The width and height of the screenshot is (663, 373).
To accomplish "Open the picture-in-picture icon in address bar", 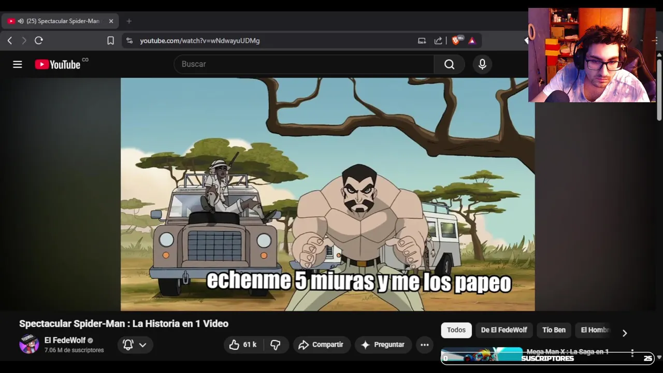I will 422,40.
